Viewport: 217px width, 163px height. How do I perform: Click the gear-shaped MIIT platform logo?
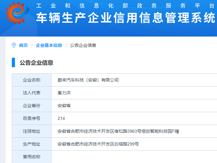click(x=17, y=13)
